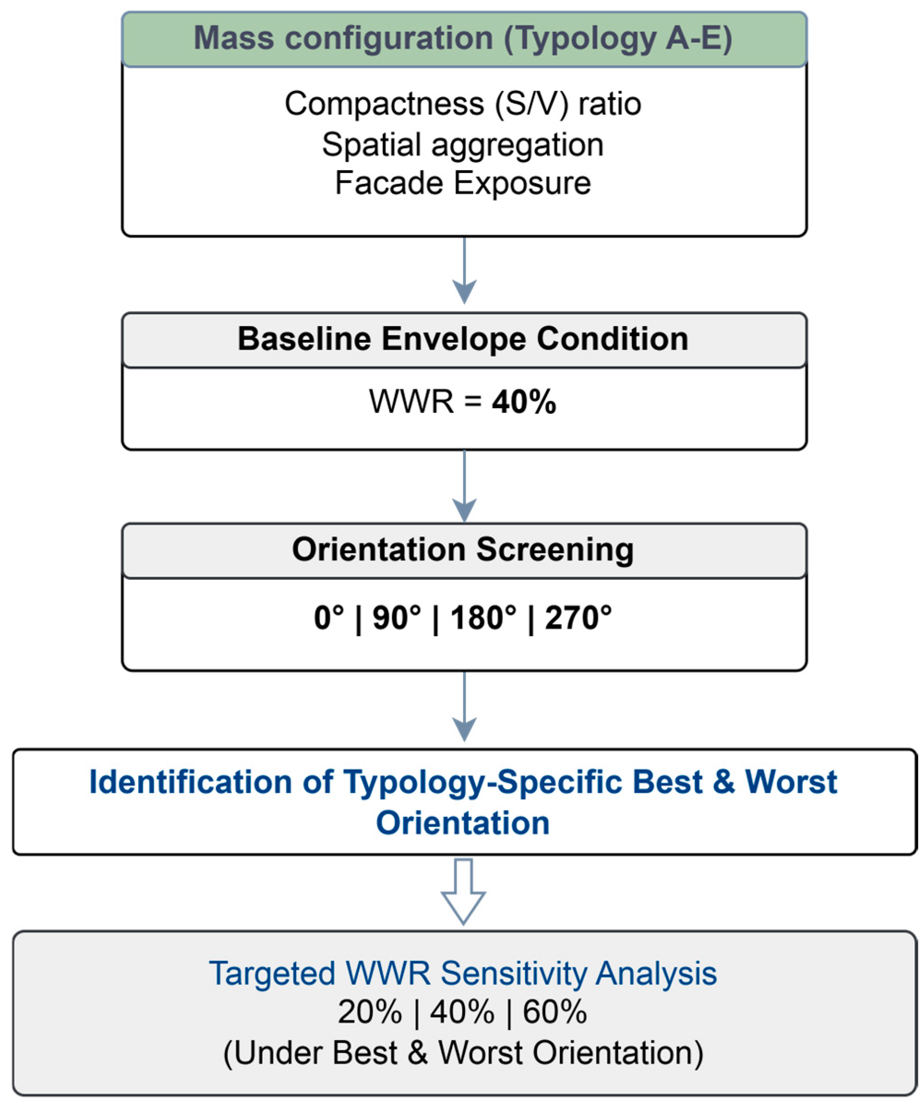Select the 180° orientation value
Image resolution: width=923 pixels, height=1106 pixels.
pyautogui.click(x=482, y=618)
